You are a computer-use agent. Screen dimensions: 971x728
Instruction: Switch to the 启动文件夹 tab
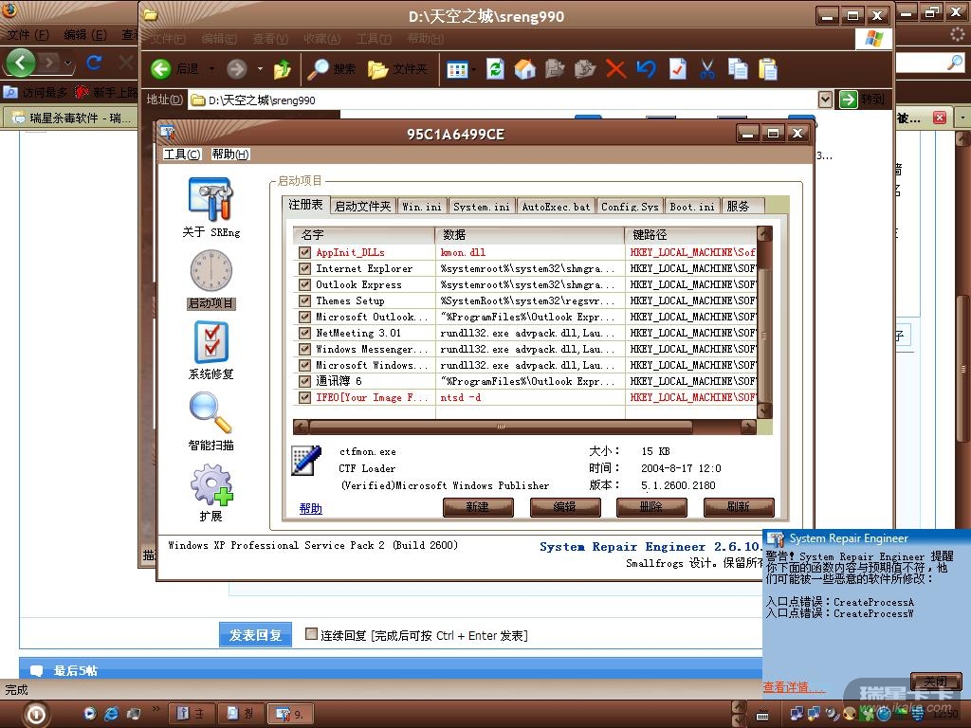(x=363, y=206)
